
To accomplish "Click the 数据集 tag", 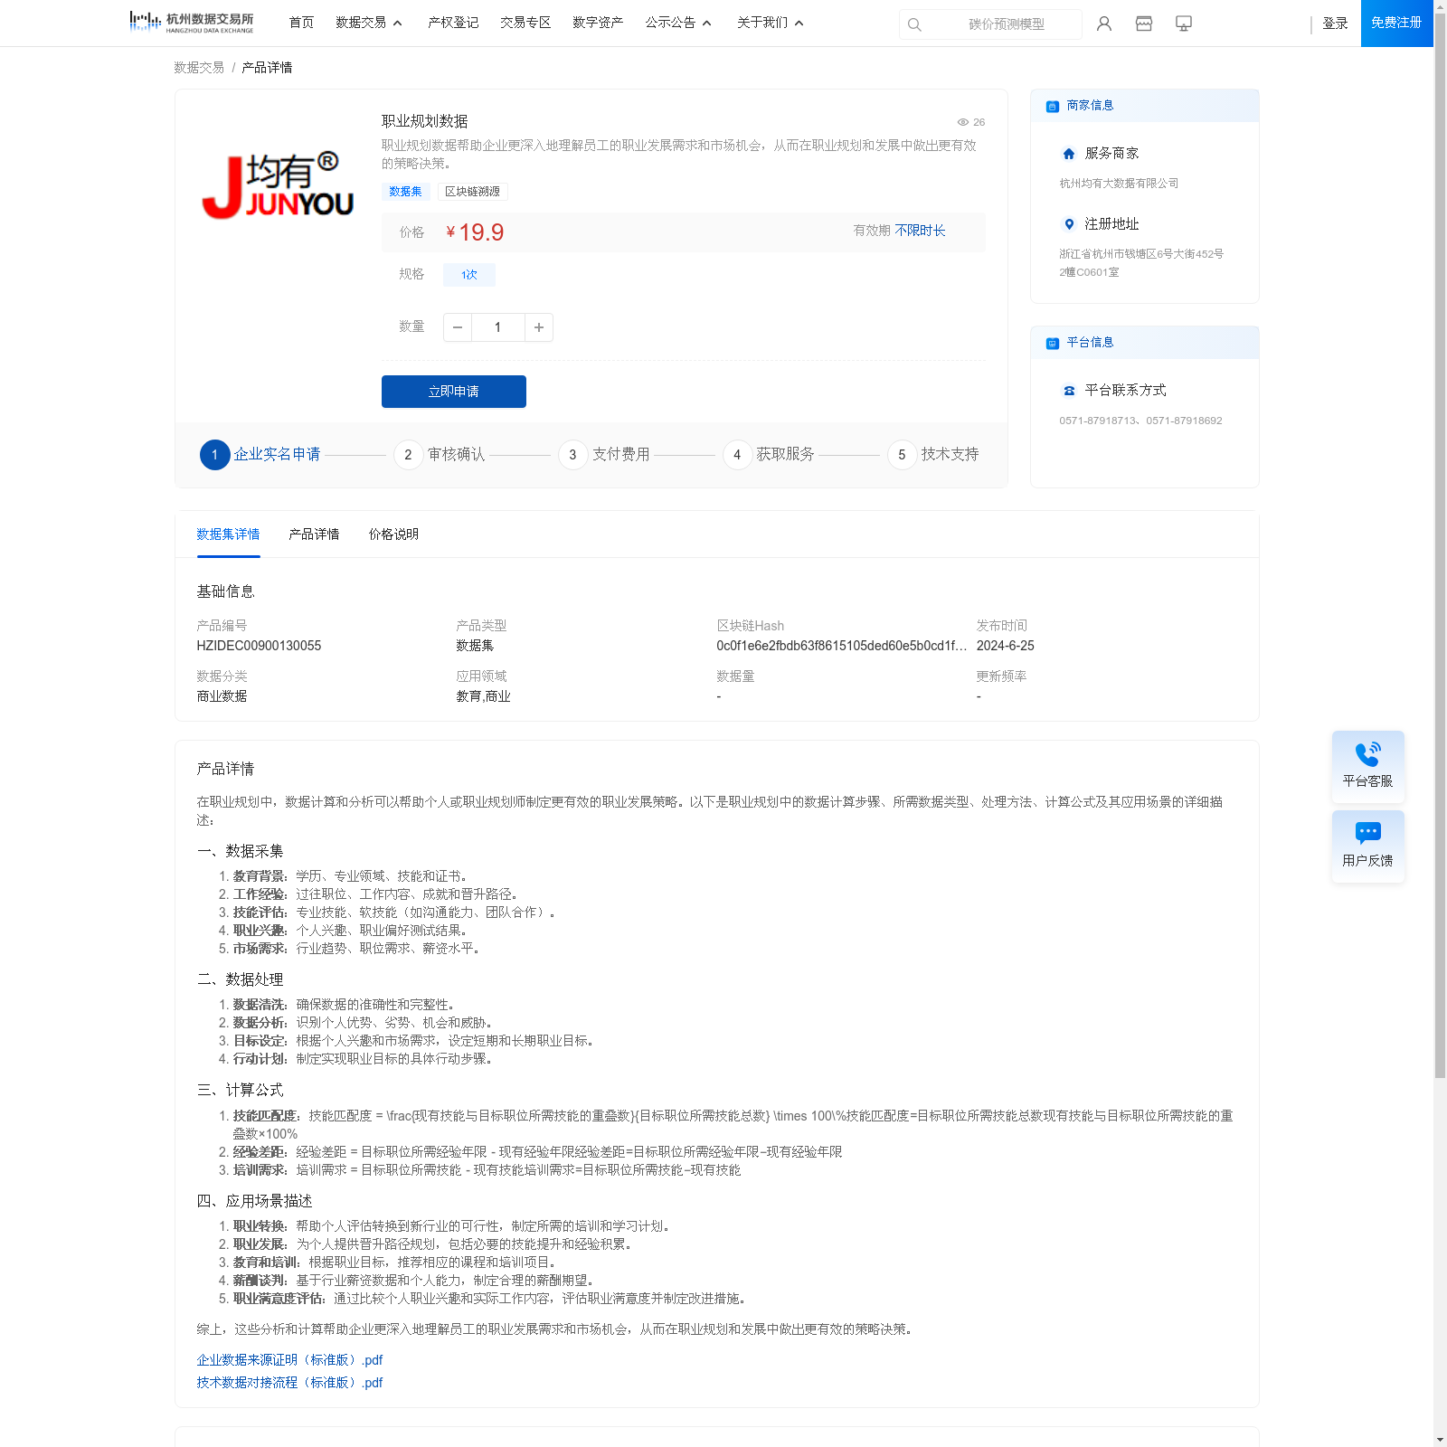I will 405,192.
